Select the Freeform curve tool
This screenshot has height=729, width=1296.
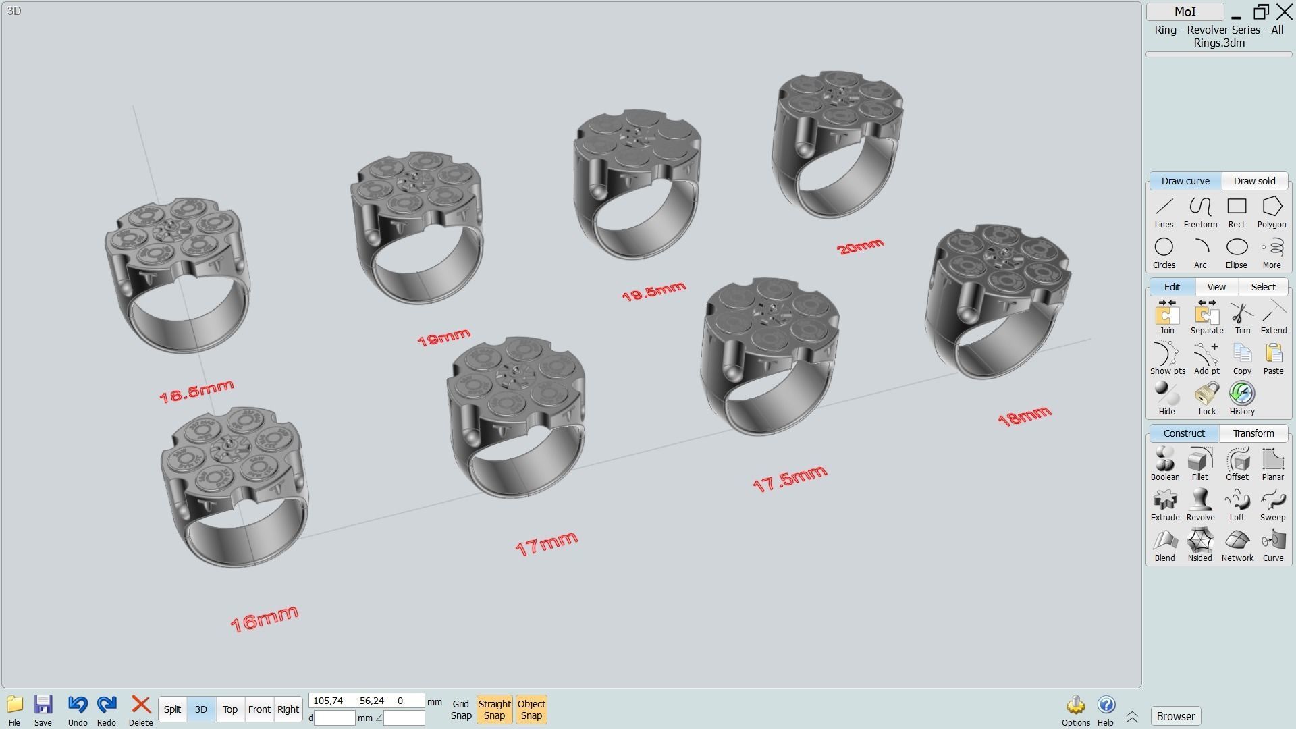(x=1200, y=213)
